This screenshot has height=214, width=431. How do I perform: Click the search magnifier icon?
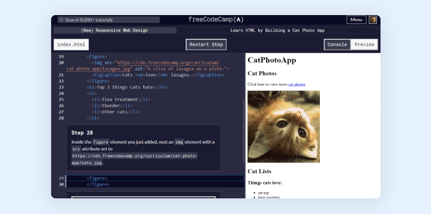[x=61, y=20]
